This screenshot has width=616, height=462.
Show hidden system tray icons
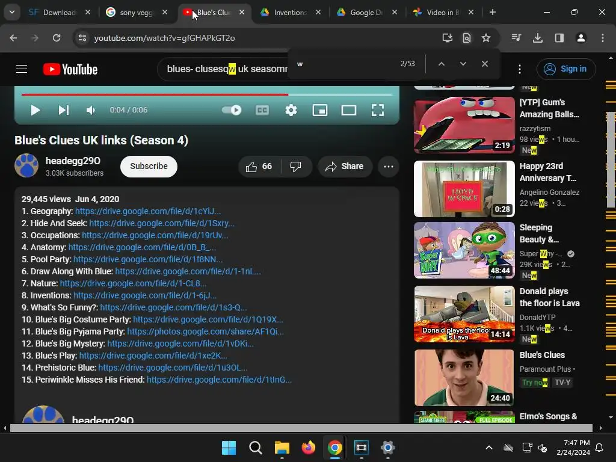489,448
